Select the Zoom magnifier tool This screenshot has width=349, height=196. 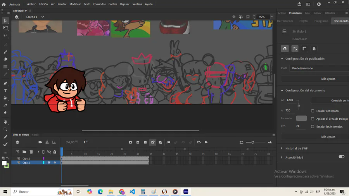5,129
